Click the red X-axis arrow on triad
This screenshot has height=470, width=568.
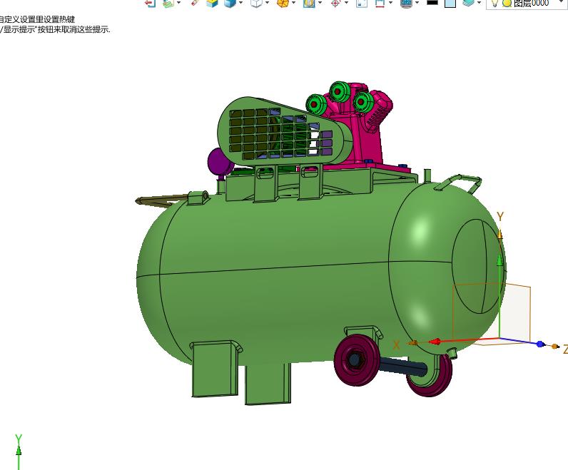pyautogui.click(x=435, y=342)
